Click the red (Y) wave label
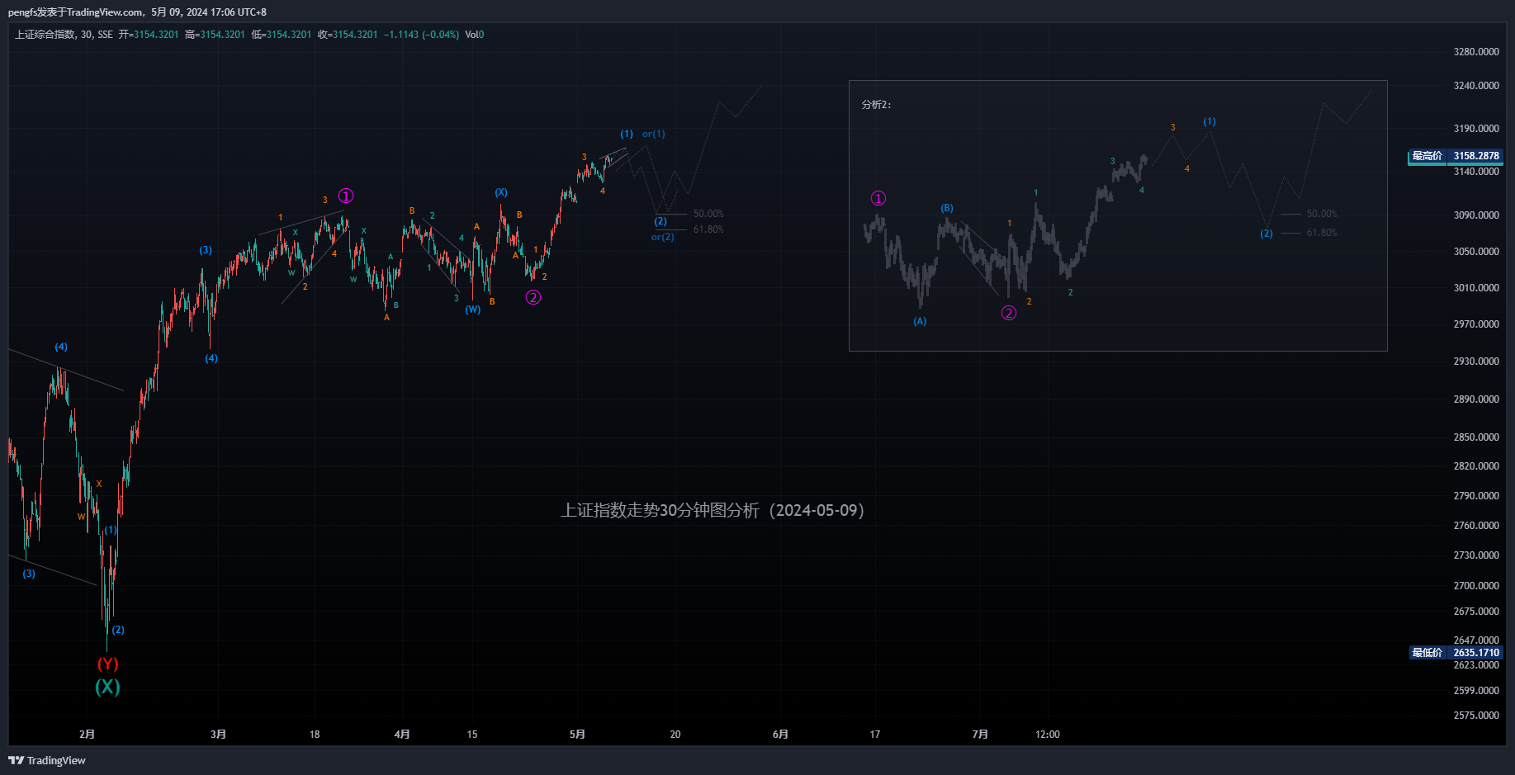1515x775 pixels. tap(107, 664)
